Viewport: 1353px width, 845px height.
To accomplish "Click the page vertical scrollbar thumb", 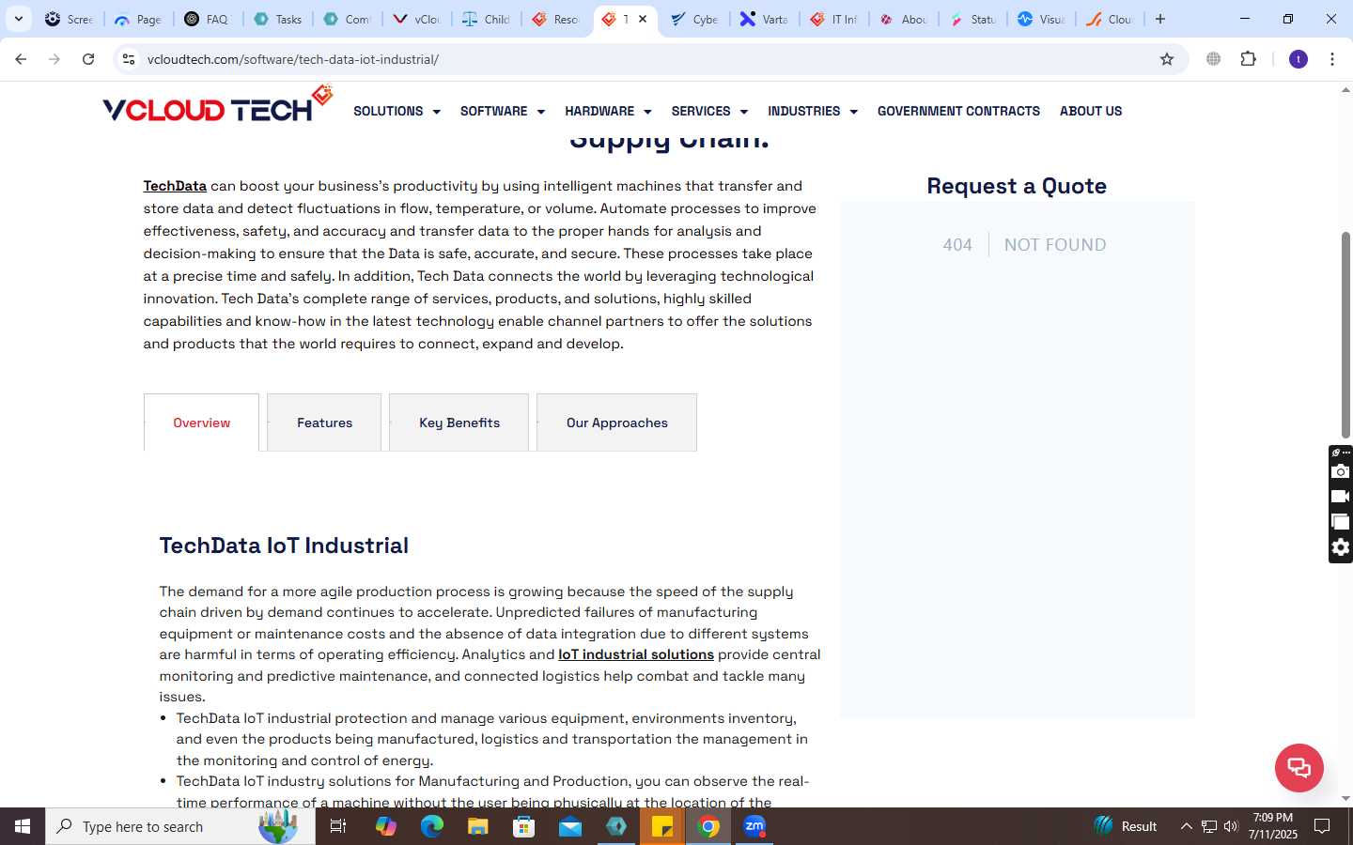I will point(1345,335).
